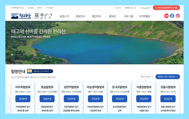Click 정상운영 status under 관음사탐방로
Screen dimensions: 189x119
point(168,99)
